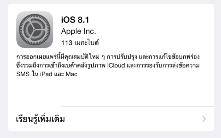The height and width of the screenshot is (138, 221).
Task: Click empty white space below the description
Action: [x=111, y=92]
